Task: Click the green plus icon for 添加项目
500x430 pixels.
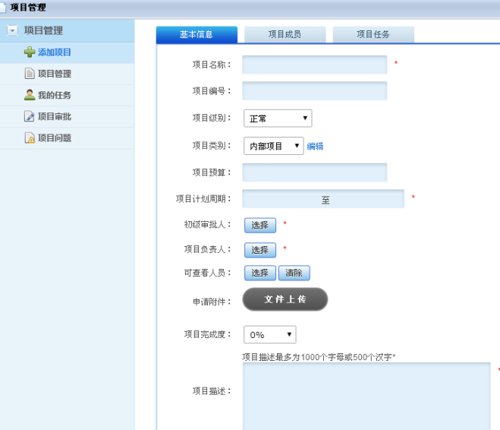Action: [x=30, y=52]
